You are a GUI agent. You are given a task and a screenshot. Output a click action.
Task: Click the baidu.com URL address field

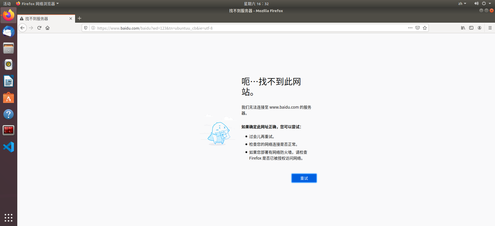(252, 28)
